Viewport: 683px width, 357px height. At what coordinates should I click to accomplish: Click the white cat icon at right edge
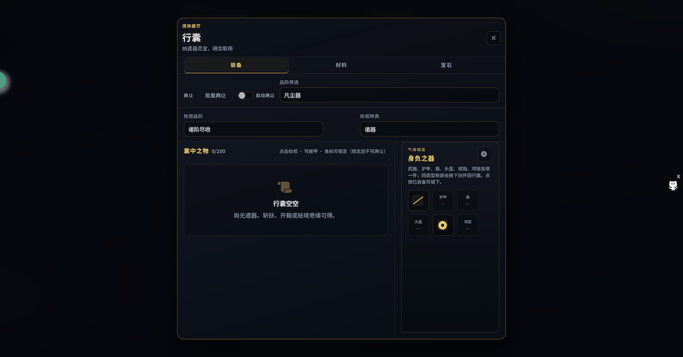point(673,186)
